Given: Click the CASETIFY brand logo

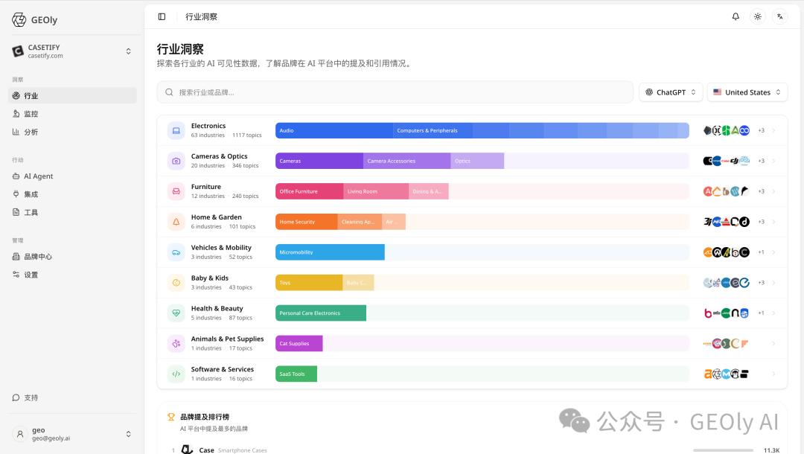Looking at the screenshot, I should [18, 51].
